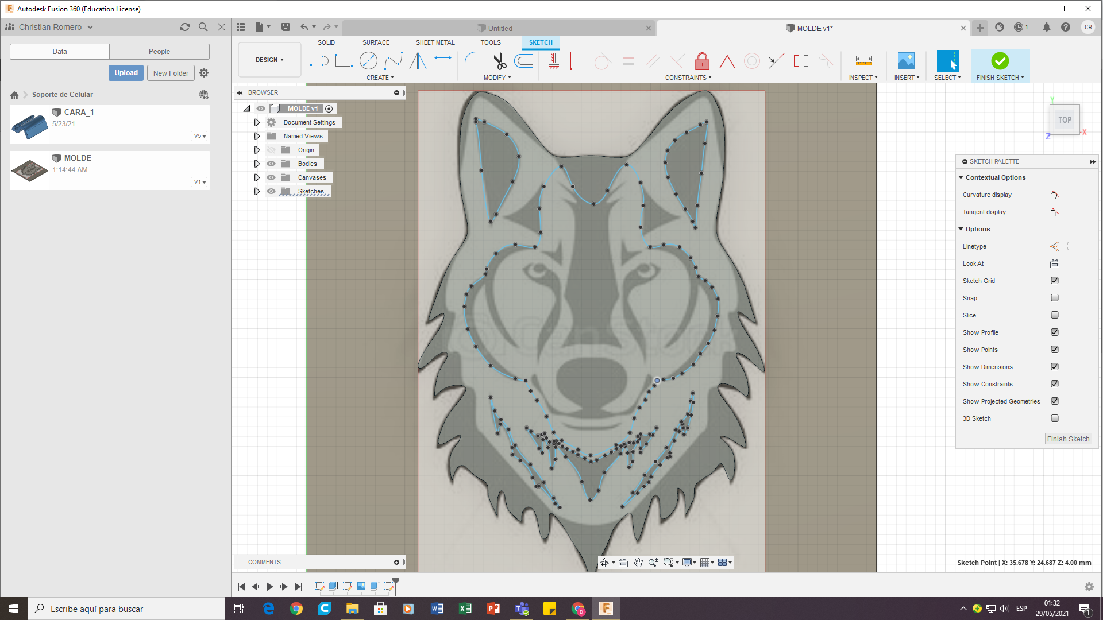1103x620 pixels.
Task: Open the Look At icon in palette
Action: [x=1055, y=263]
